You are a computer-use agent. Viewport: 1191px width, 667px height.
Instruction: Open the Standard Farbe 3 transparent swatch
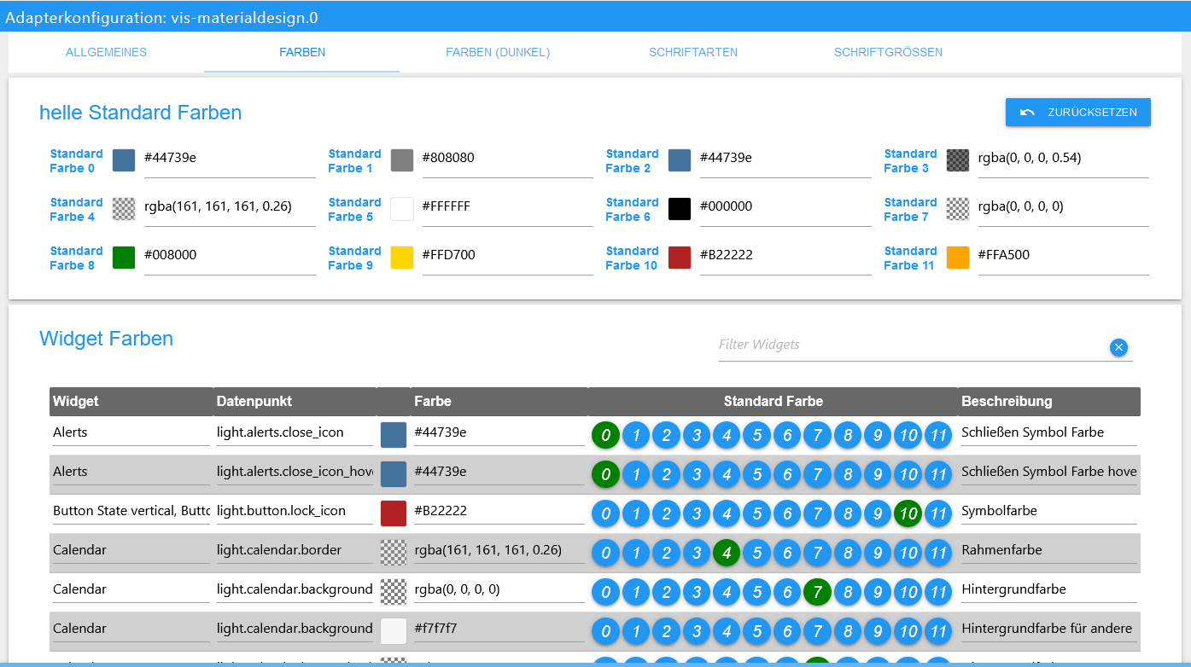click(x=958, y=160)
